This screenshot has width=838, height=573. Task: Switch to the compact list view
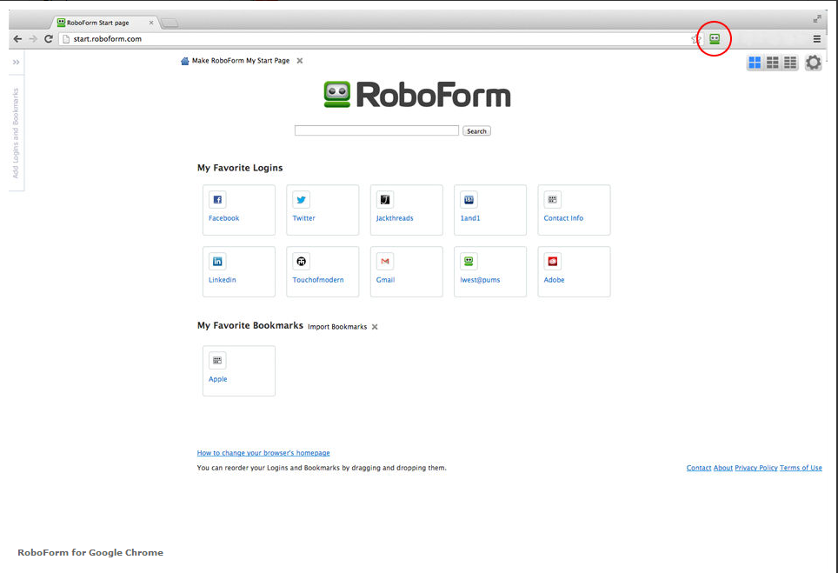click(790, 63)
